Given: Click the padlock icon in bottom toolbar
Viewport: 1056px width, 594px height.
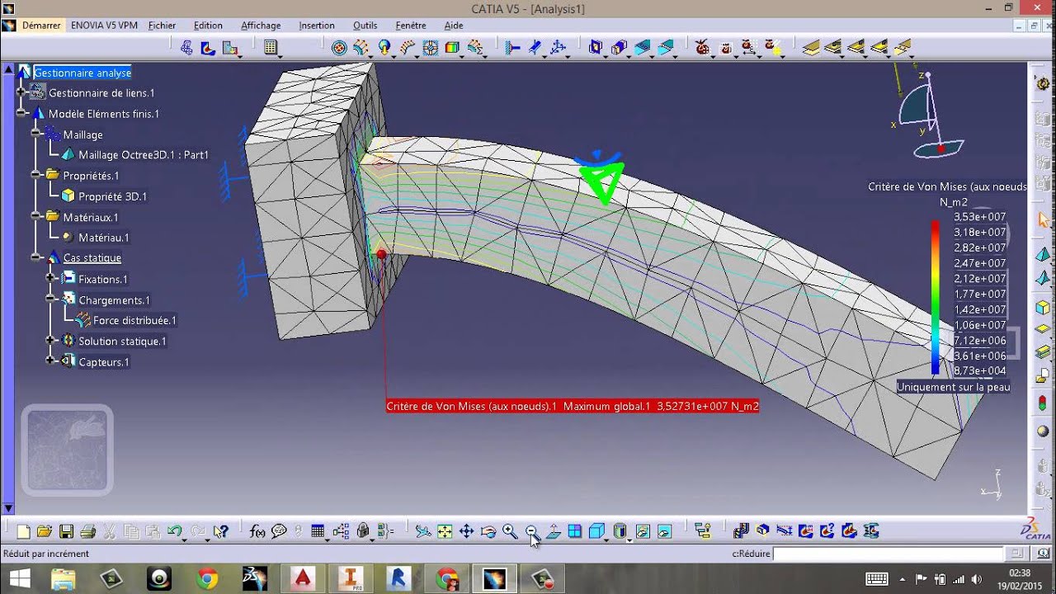Looking at the screenshot, I should (x=362, y=532).
